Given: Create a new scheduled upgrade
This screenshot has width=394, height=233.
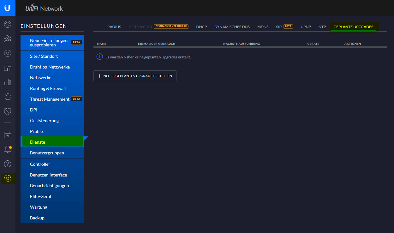Looking at the screenshot, I should (x=135, y=76).
